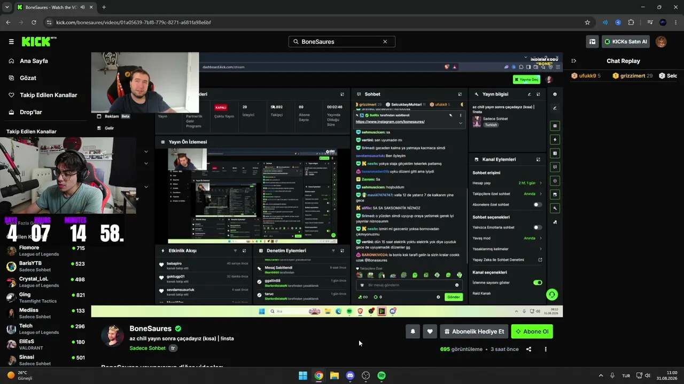Open Flomore's channel in followed list
The height and width of the screenshot is (384, 684).
(45, 251)
